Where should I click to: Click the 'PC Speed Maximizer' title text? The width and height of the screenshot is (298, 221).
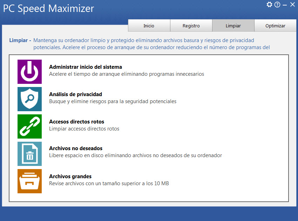click(x=49, y=9)
